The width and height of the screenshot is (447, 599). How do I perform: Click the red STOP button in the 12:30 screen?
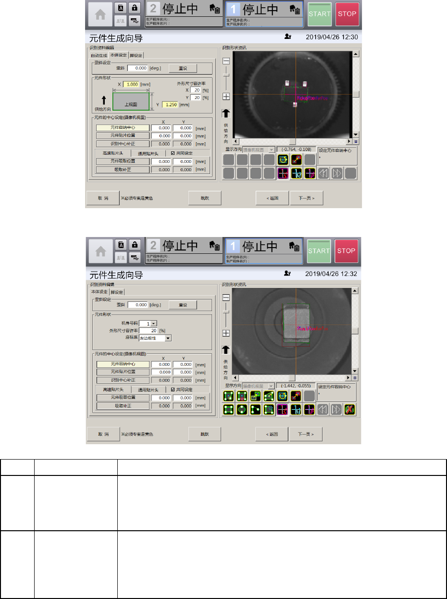(347, 14)
